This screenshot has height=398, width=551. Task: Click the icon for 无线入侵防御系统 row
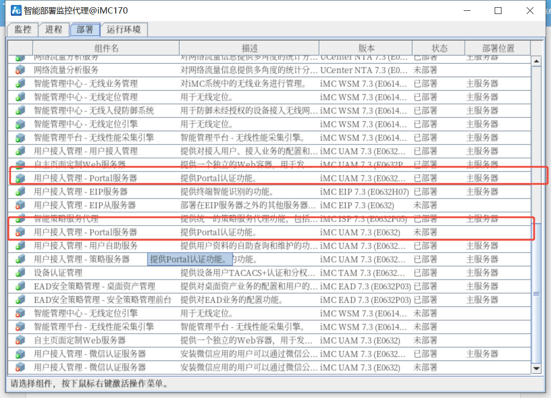20,111
